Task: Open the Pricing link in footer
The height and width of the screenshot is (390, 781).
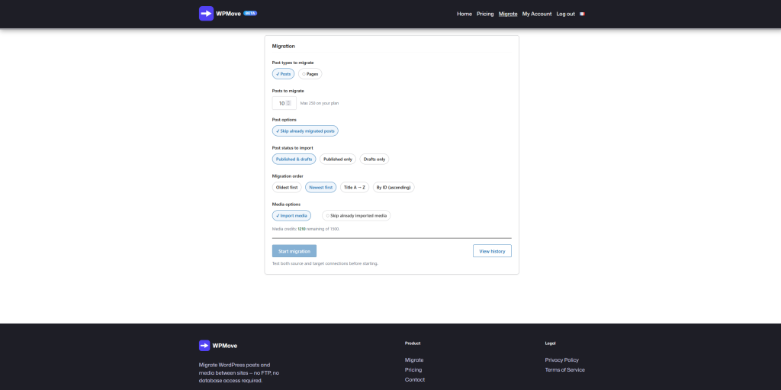Action: click(x=413, y=370)
